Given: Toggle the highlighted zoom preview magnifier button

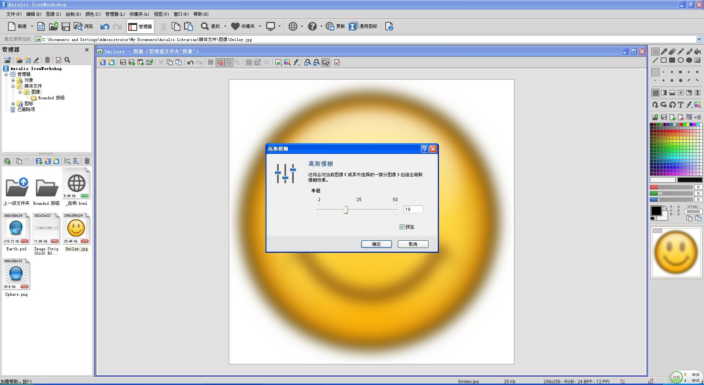Looking at the screenshot, I should (325, 63).
